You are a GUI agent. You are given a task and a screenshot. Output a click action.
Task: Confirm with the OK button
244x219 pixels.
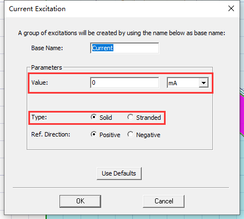point(80,201)
